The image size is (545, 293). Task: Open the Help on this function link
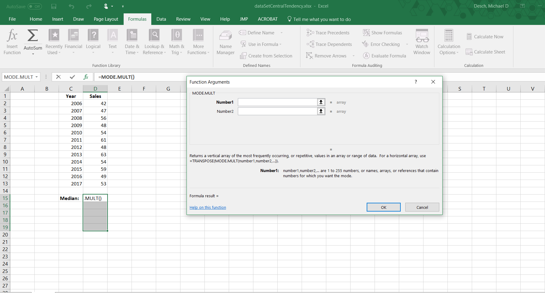pyautogui.click(x=208, y=208)
